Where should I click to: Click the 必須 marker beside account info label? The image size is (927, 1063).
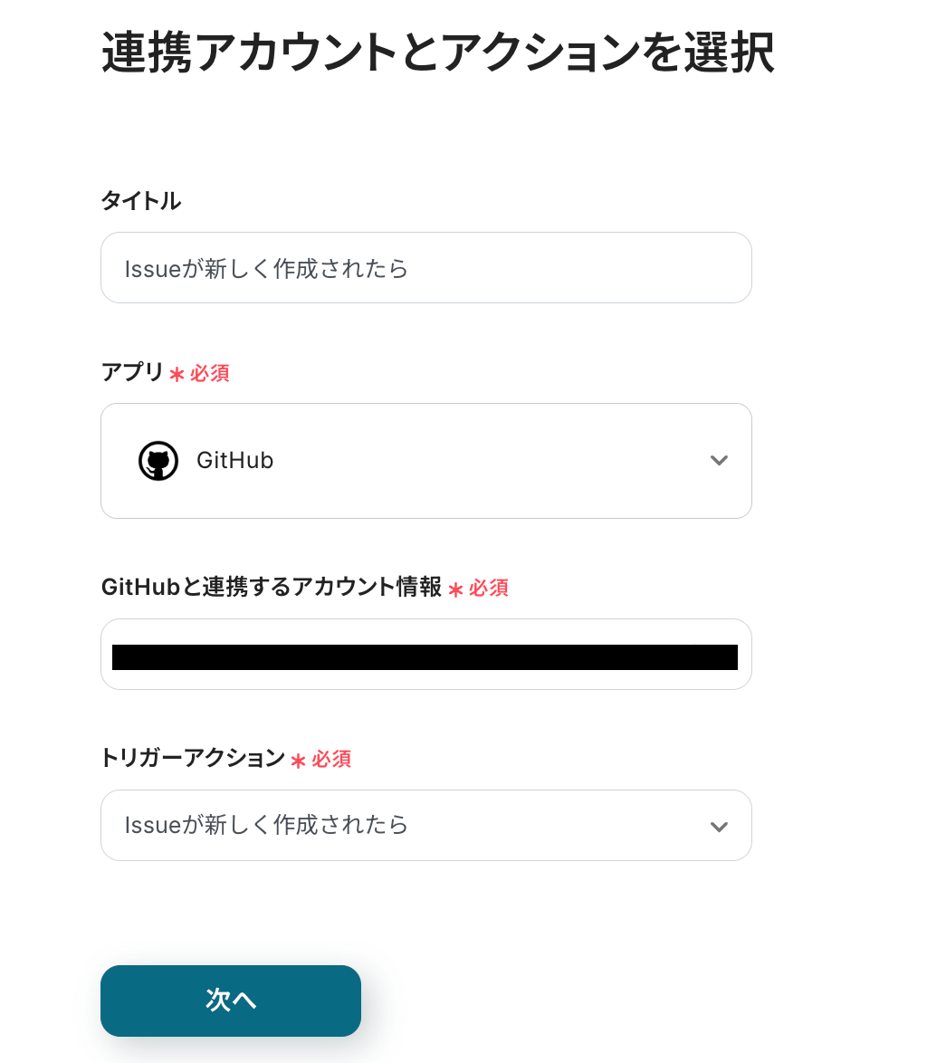[x=489, y=588]
